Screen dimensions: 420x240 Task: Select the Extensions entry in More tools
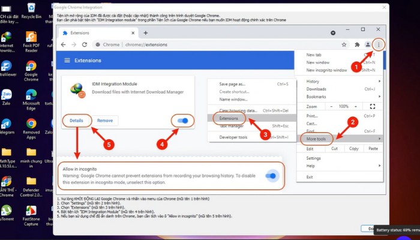click(252, 118)
